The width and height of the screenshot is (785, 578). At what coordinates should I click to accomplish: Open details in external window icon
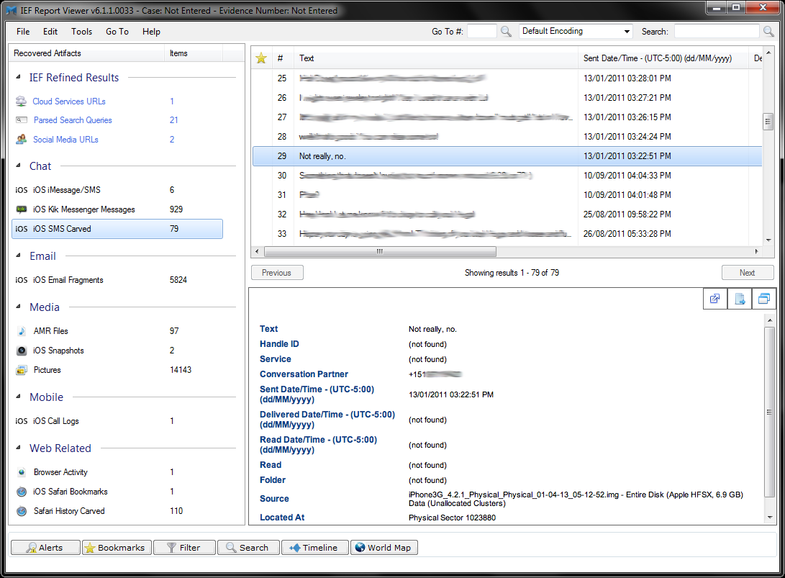coord(714,299)
